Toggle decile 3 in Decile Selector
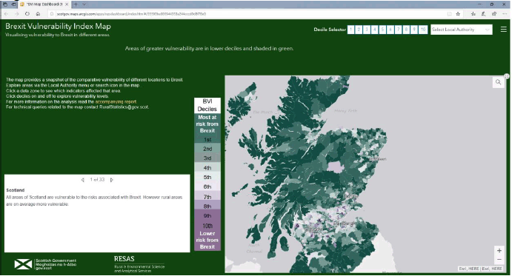512x276 pixels. point(367,30)
